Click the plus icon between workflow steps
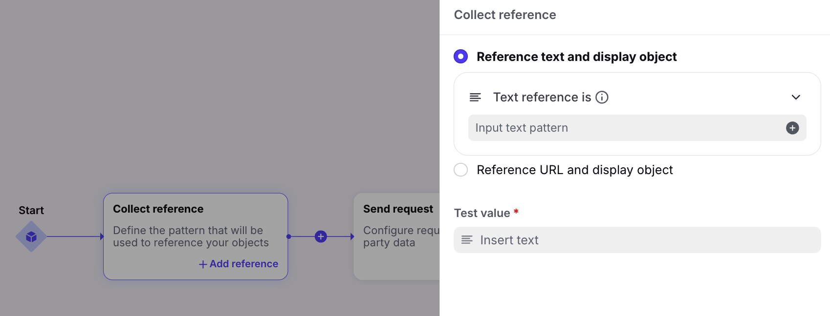 321,237
